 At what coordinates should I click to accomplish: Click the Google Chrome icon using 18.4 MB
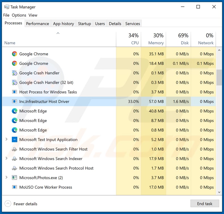point(14,63)
